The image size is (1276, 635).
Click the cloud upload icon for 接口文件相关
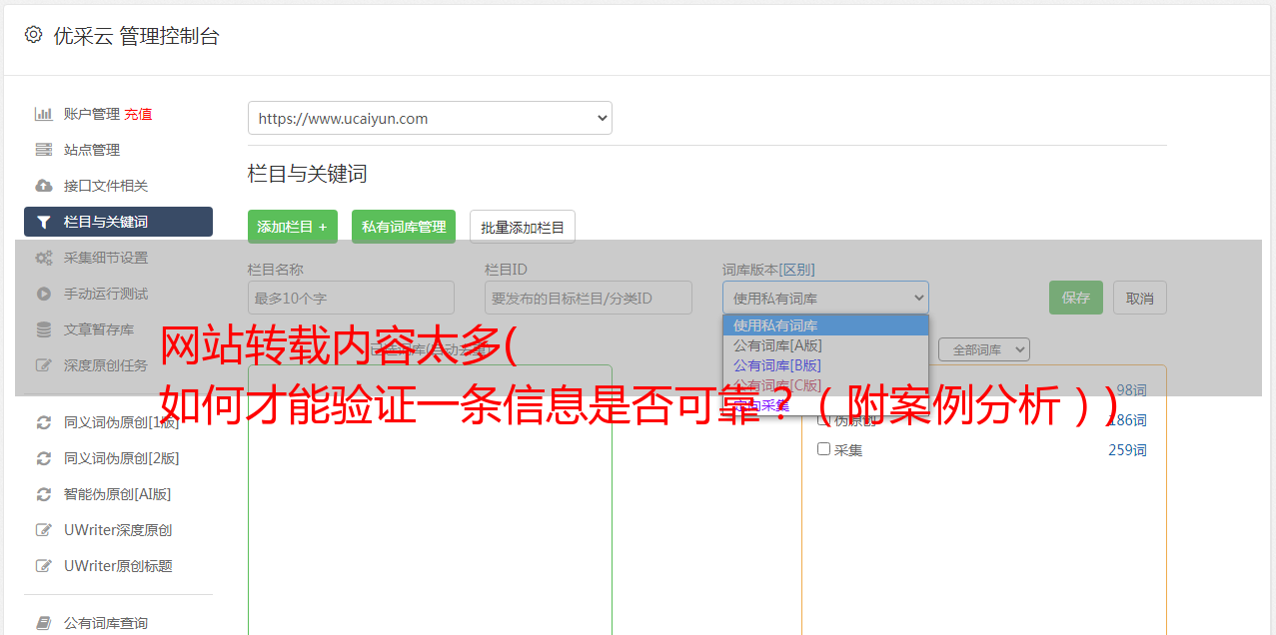click(43, 186)
